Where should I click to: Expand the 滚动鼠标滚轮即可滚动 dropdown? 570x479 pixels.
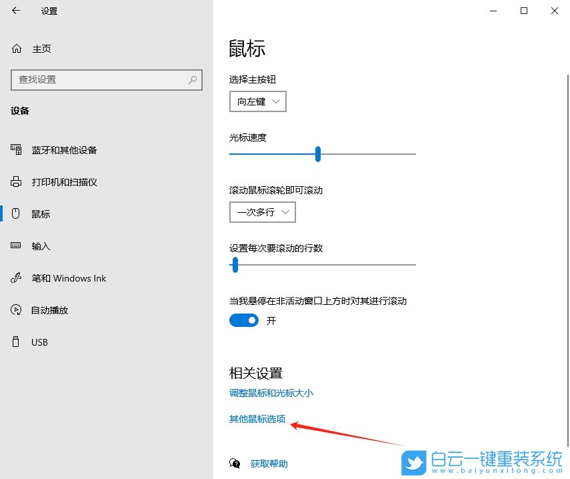coord(262,211)
